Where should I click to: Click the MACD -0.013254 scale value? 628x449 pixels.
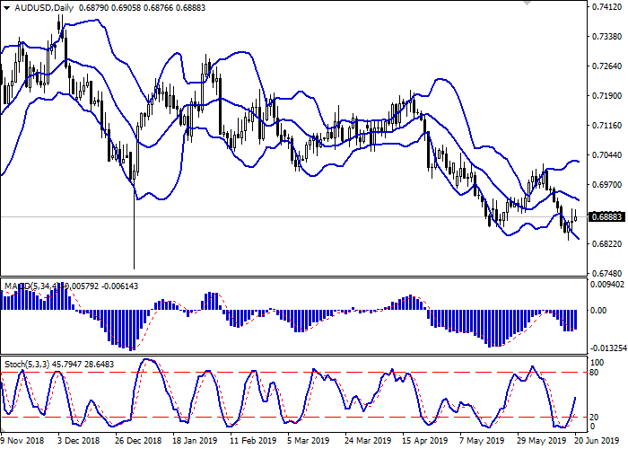click(605, 348)
